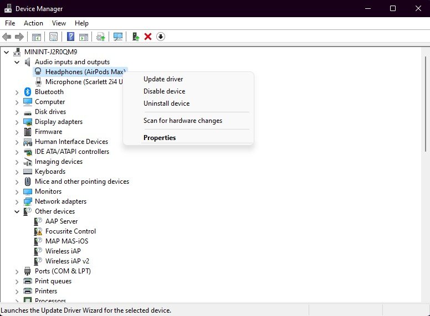This screenshot has width=430, height=316.
Task: Open the Action menu
Action: click(33, 23)
